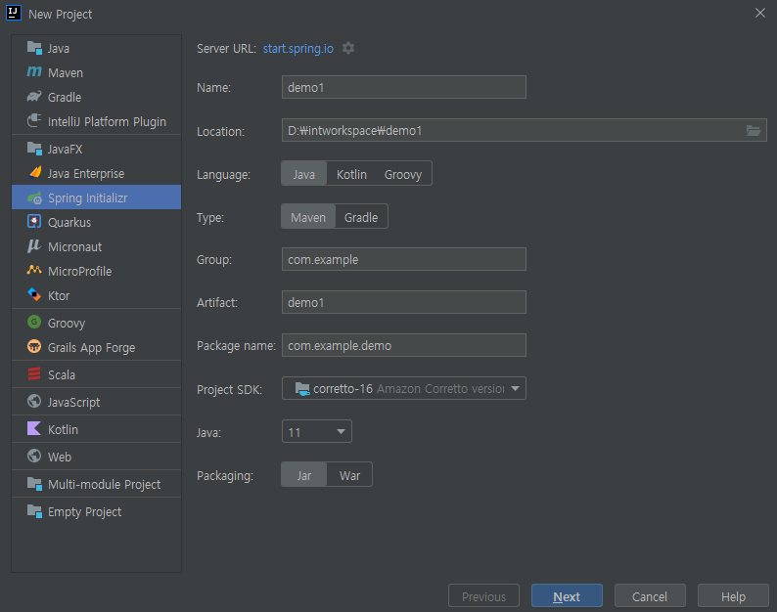
Task: Click the Maven 'm' icon
Action: [34, 72]
